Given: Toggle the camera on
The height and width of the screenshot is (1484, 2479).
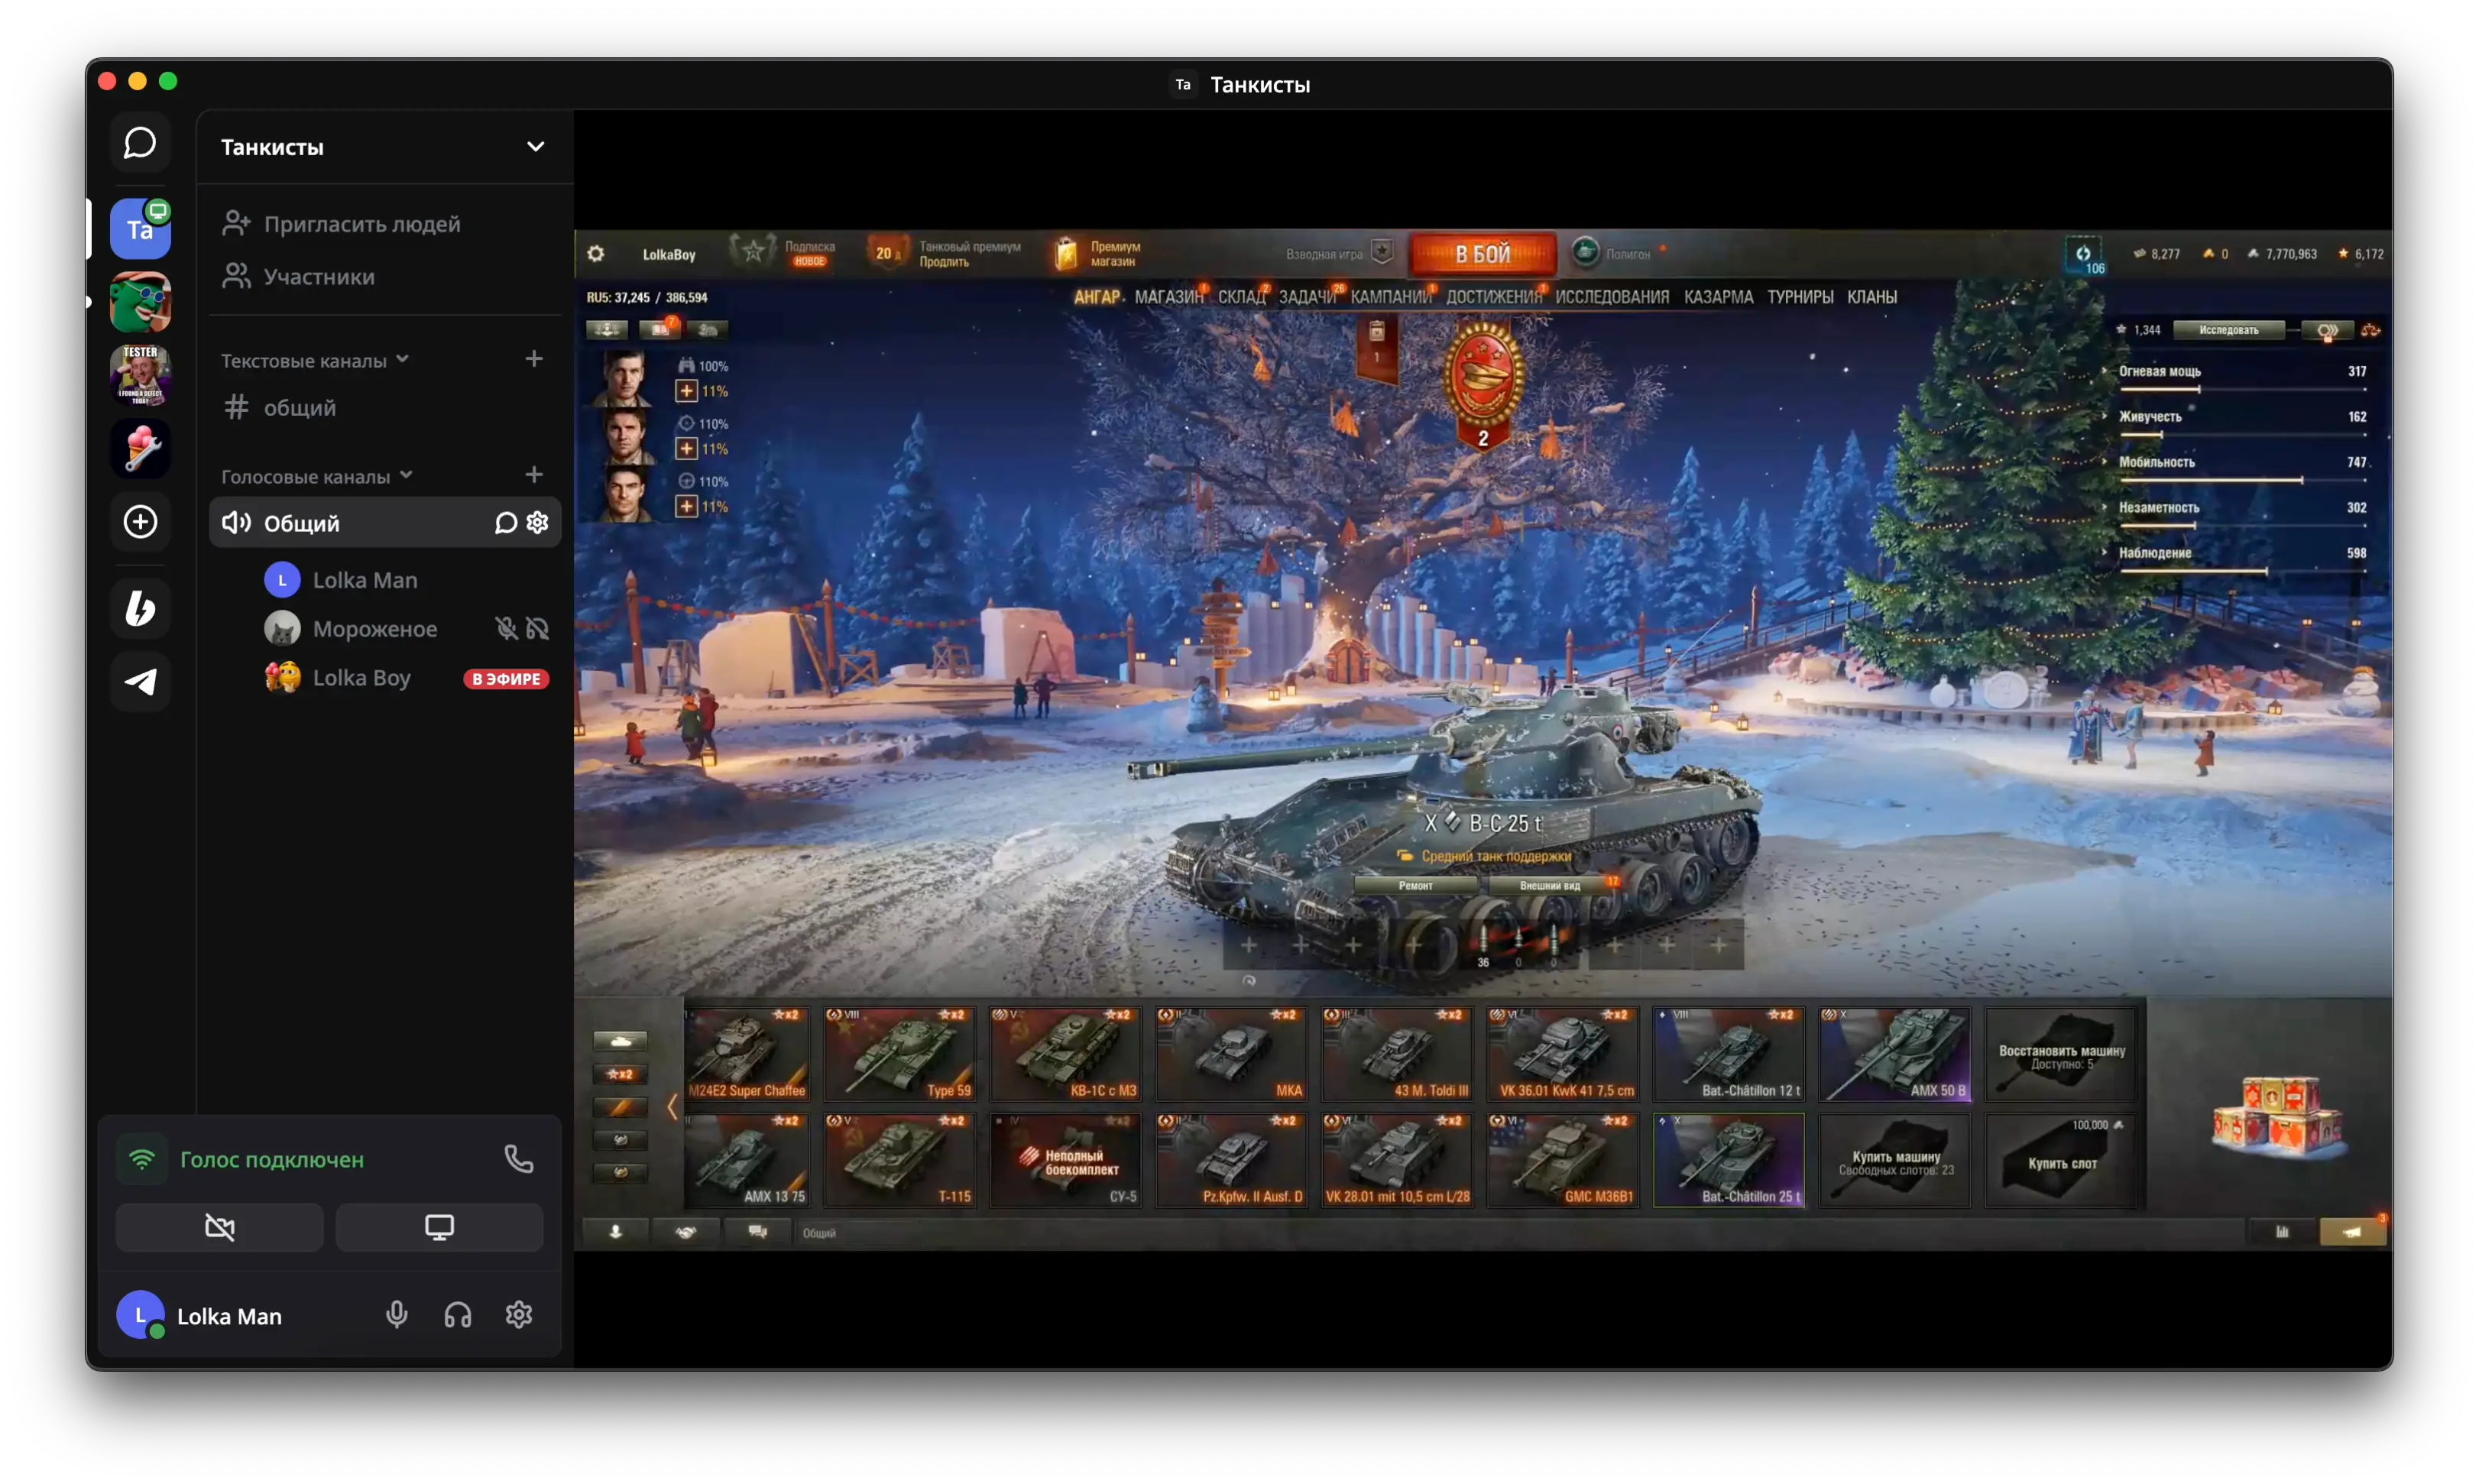Looking at the screenshot, I should click(x=220, y=1227).
